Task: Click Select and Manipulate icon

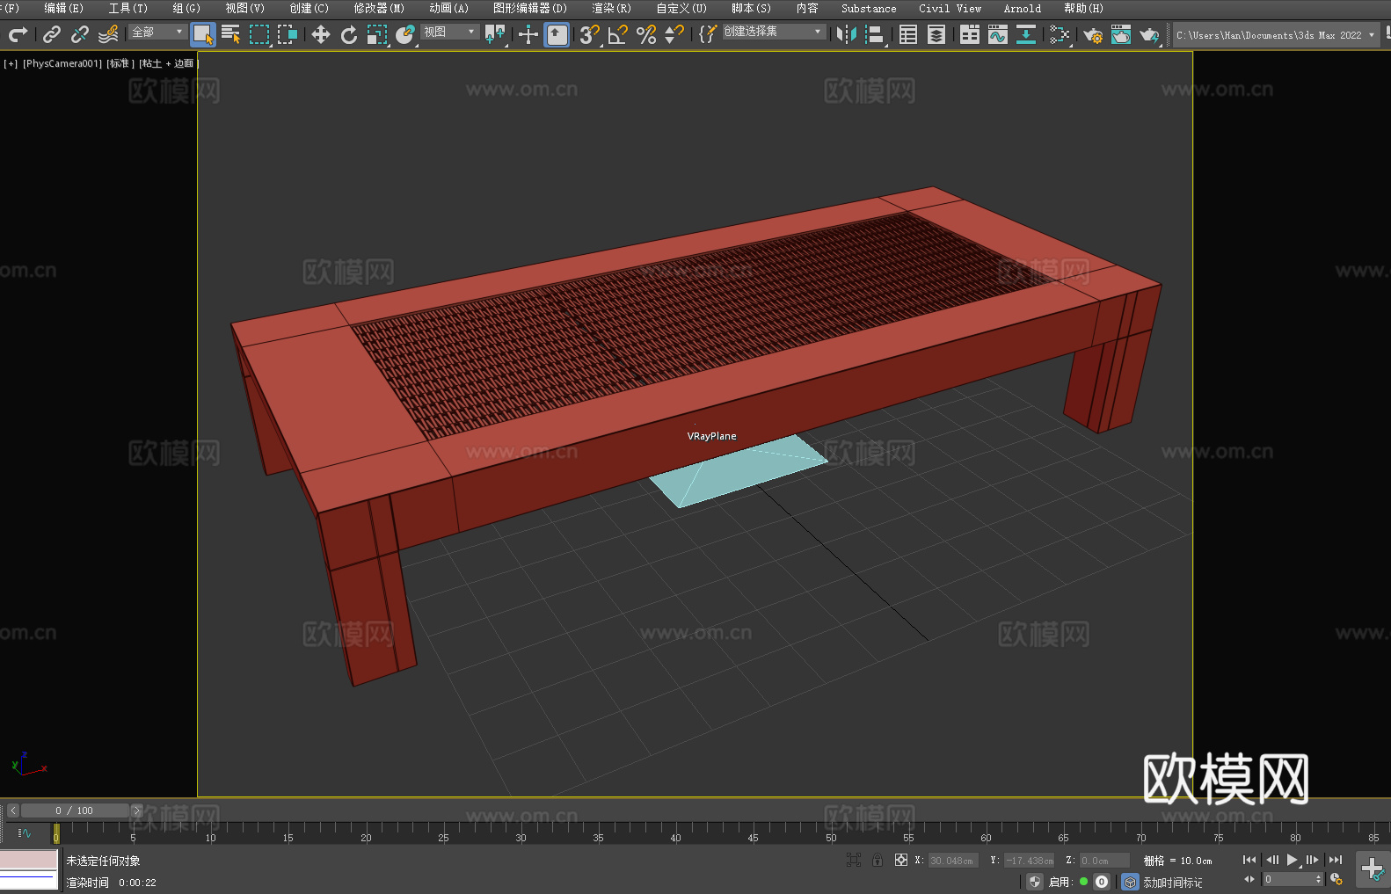Action: click(x=528, y=34)
